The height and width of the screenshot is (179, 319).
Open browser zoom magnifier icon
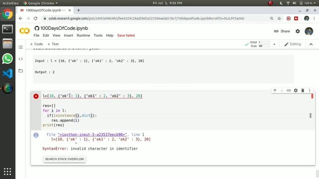click(x=272, y=18)
